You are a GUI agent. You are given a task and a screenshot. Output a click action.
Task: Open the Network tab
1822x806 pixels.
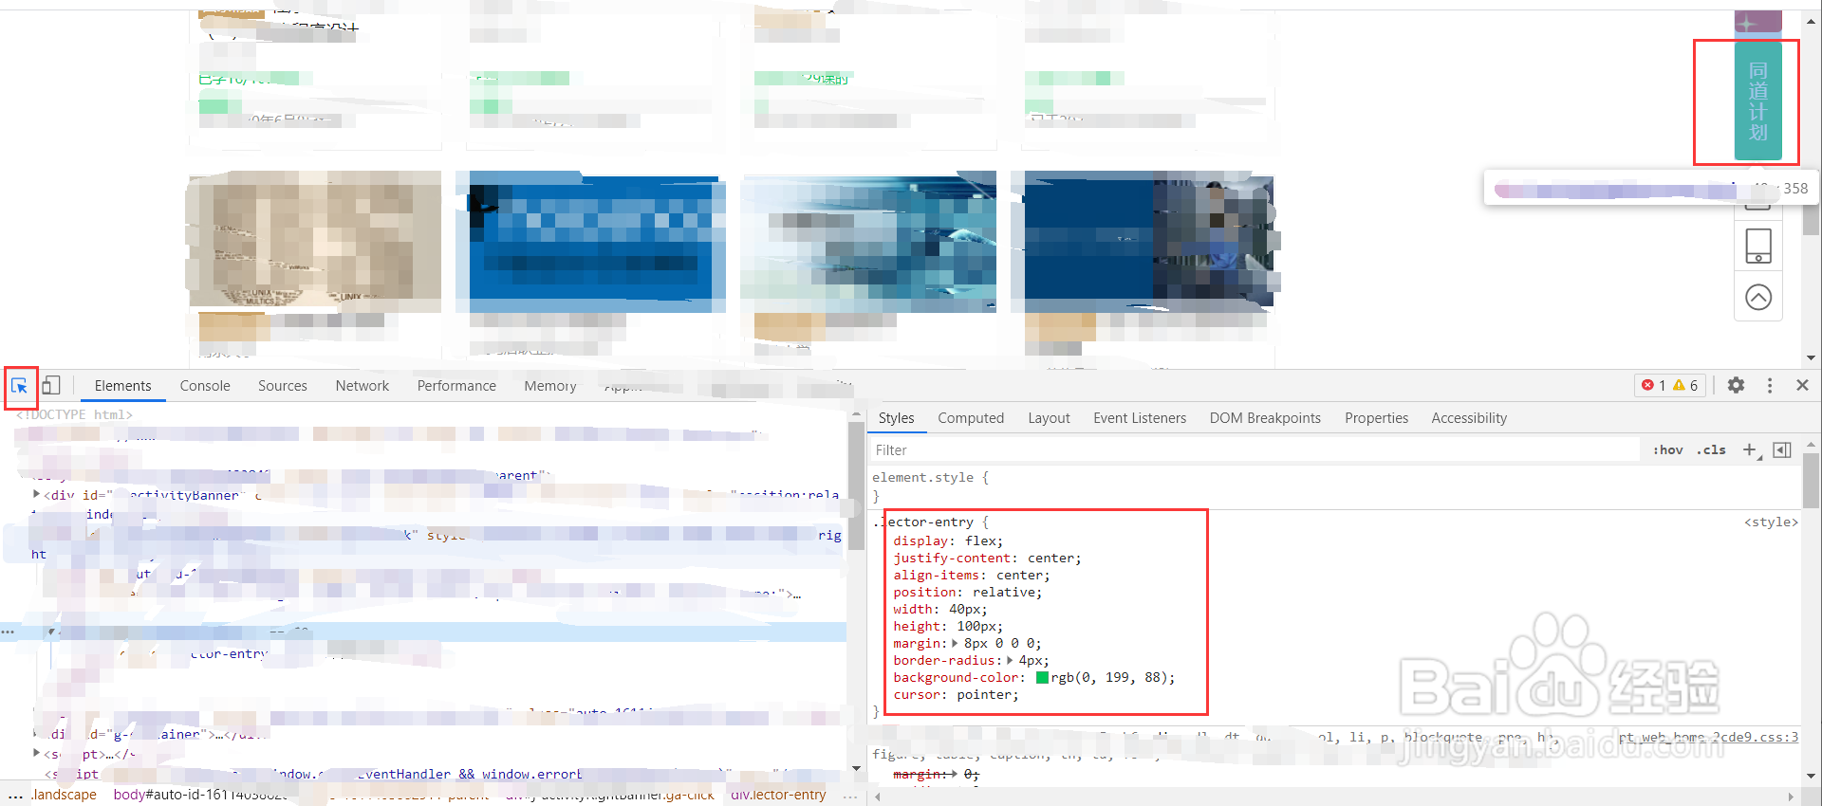coord(363,386)
